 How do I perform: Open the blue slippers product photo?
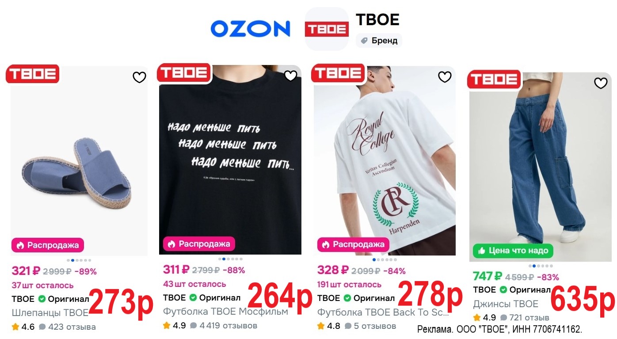pos(79,160)
